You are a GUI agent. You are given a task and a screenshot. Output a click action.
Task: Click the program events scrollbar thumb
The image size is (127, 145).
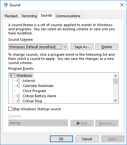[x=115, y=81]
